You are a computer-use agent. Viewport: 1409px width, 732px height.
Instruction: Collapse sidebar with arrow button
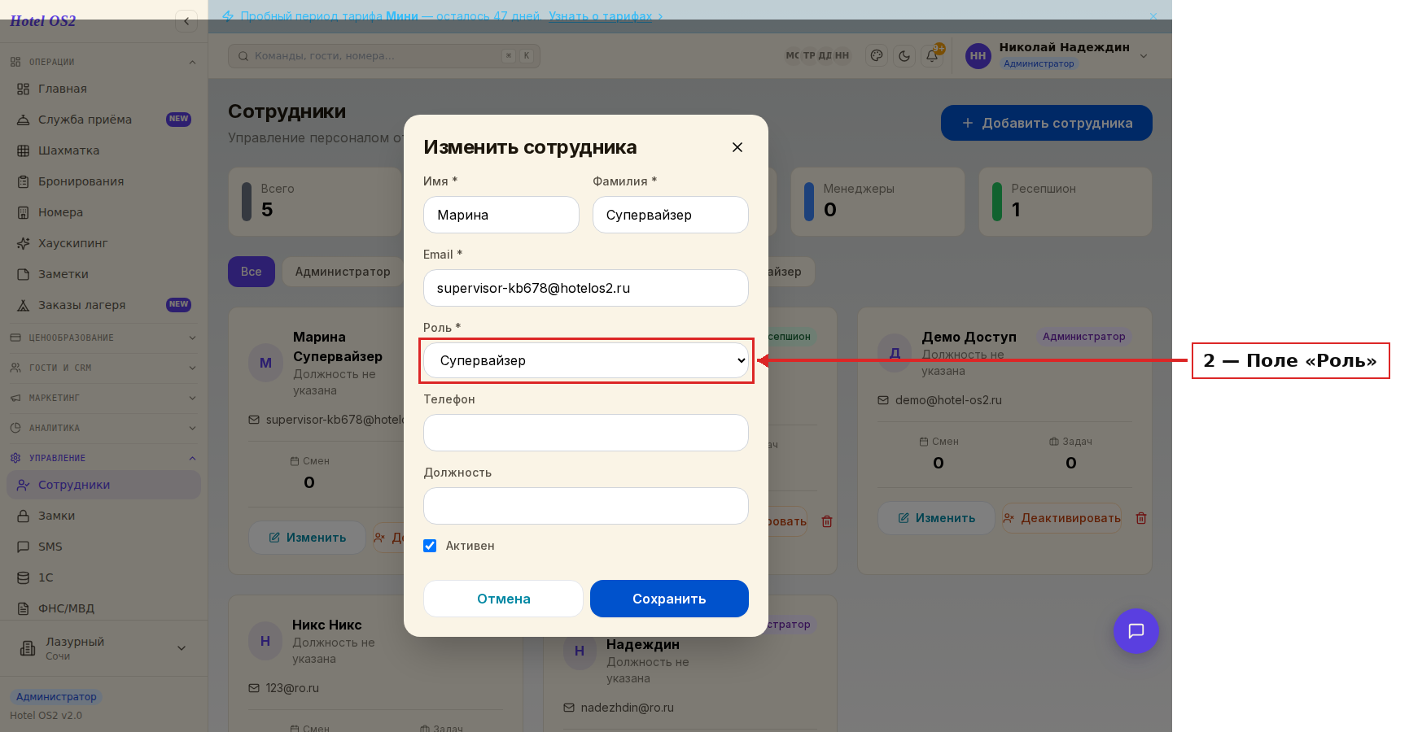(x=186, y=21)
